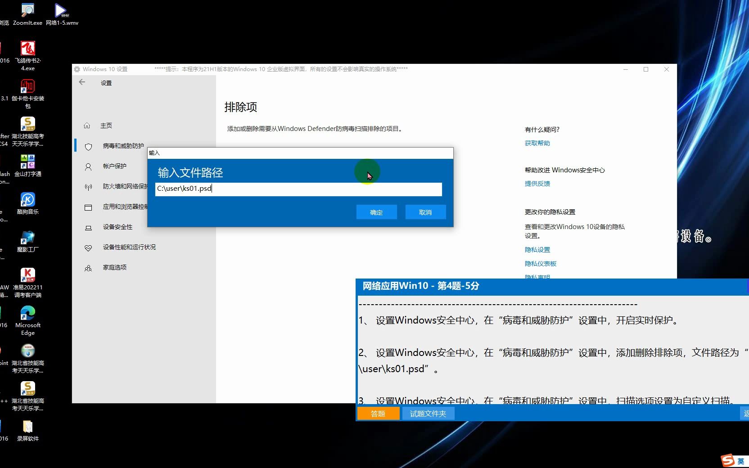Open 帐户保护 in sidebar
The image size is (749, 468).
pyautogui.click(x=114, y=166)
